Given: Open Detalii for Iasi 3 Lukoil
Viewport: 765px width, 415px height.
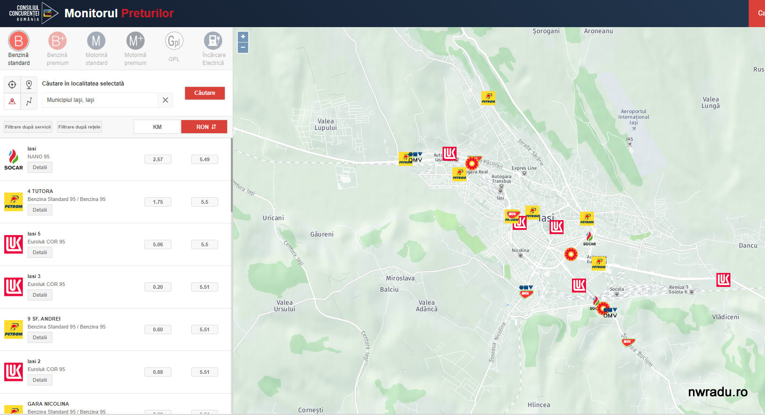Looking at the screenshot, I should coord(40,295).
